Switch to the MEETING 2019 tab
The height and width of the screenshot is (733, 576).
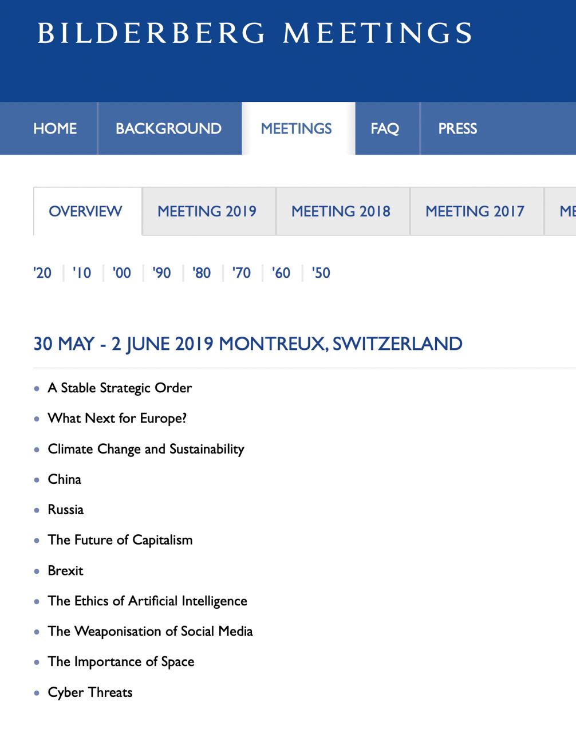pos(207,211)
